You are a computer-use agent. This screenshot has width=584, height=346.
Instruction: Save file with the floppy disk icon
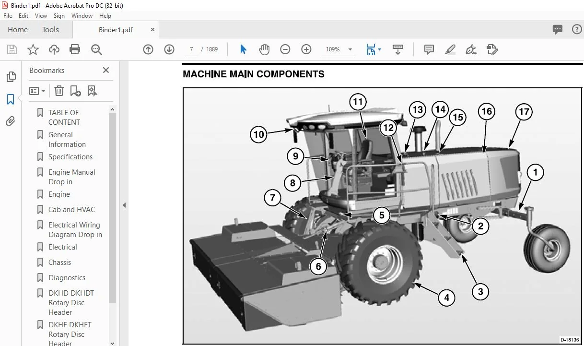(x=12, y=49)
